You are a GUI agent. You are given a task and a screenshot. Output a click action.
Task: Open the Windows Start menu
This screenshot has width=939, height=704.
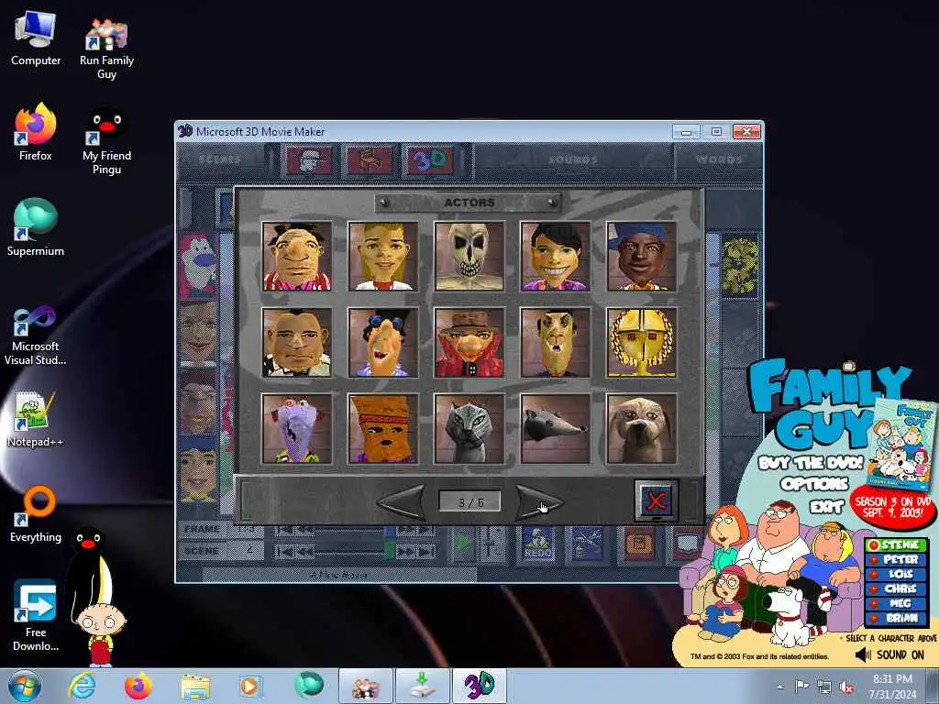click(x=25, y=686)
